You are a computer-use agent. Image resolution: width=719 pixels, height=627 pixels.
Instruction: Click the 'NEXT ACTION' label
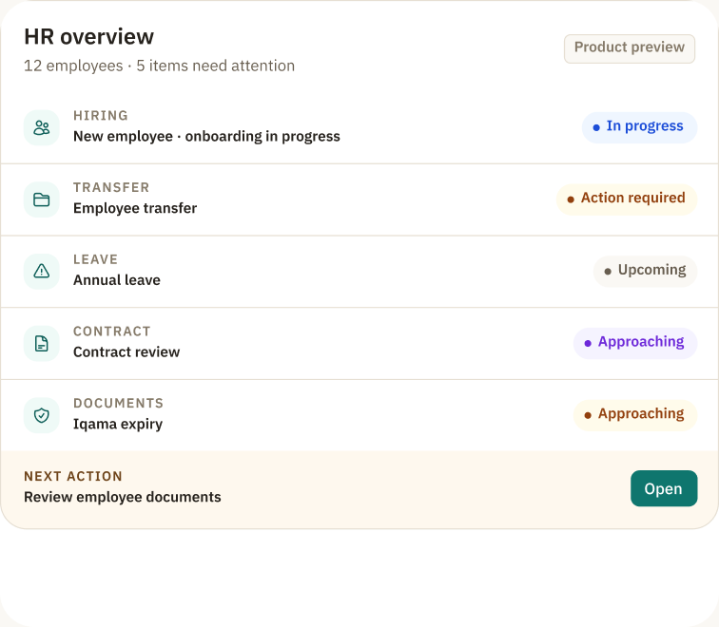(x=73, y=476)
